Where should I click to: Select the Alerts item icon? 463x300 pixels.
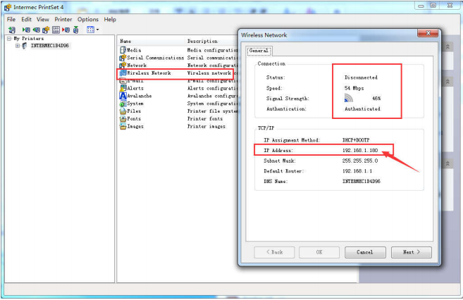pyautogui.click(x=123, y=88)
